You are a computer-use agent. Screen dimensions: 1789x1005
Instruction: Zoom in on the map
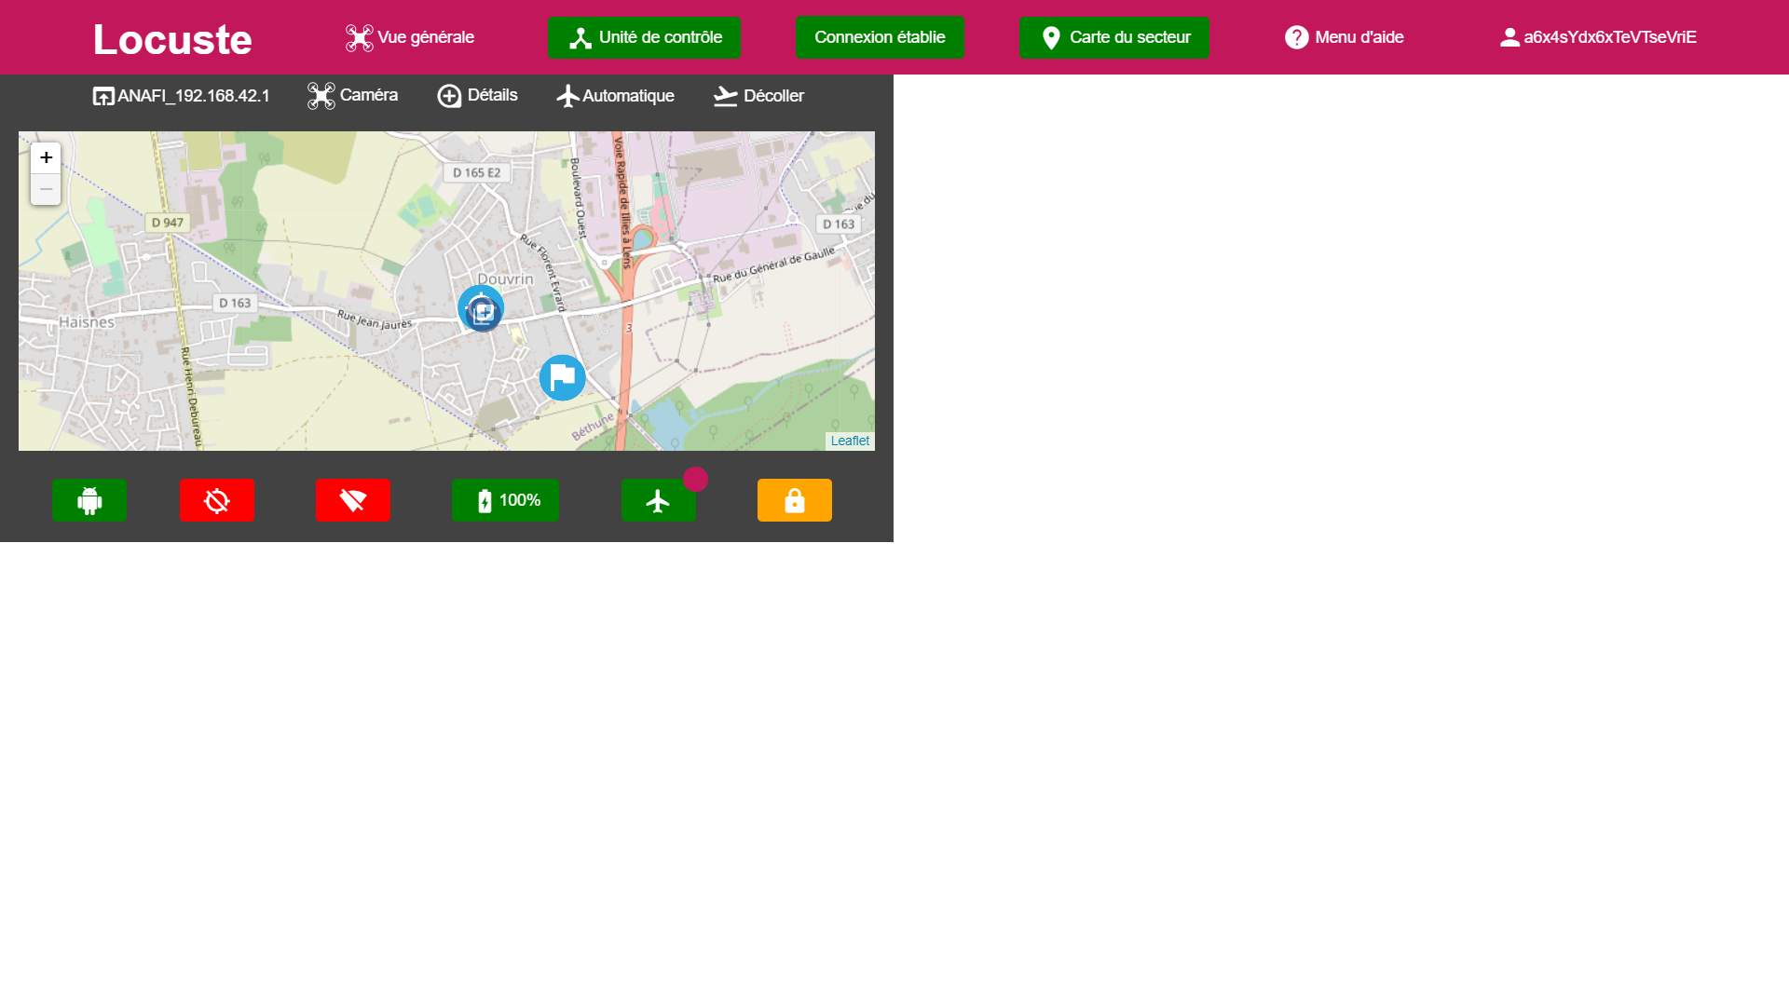coord(46,157)
